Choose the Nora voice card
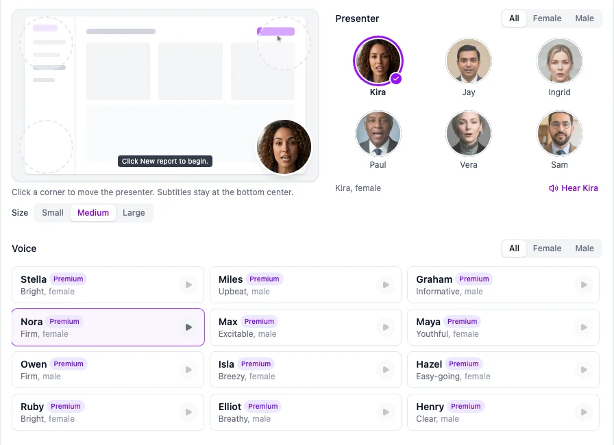The height and width of the screenshot is (445, 614). [108, 327]
